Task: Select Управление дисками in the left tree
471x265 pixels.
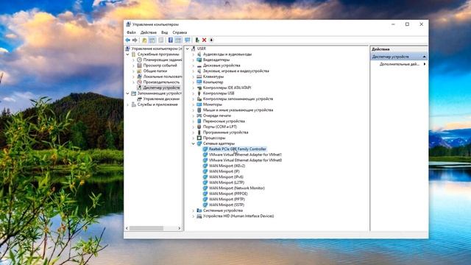Action: point(161,99)
